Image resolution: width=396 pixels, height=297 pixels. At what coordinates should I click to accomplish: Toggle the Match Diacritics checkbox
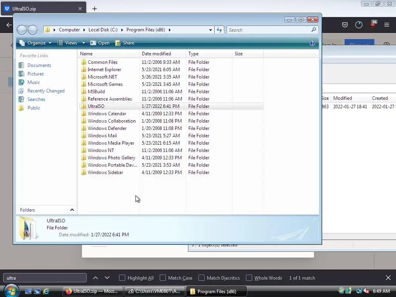(201, 278)
